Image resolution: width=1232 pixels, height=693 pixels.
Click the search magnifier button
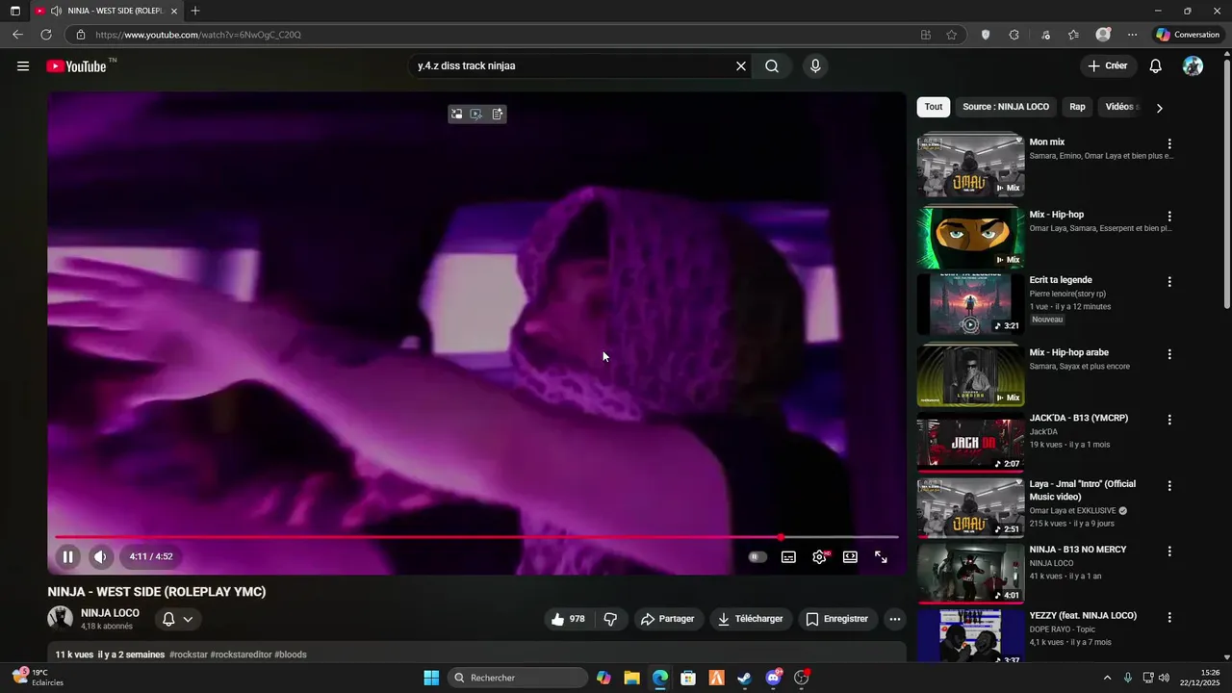(x=772, y=66)
